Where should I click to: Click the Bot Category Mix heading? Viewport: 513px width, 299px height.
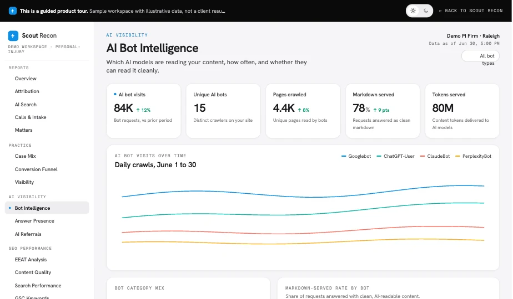139,288
